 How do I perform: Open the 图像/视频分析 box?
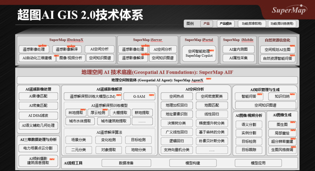(71, 58)
